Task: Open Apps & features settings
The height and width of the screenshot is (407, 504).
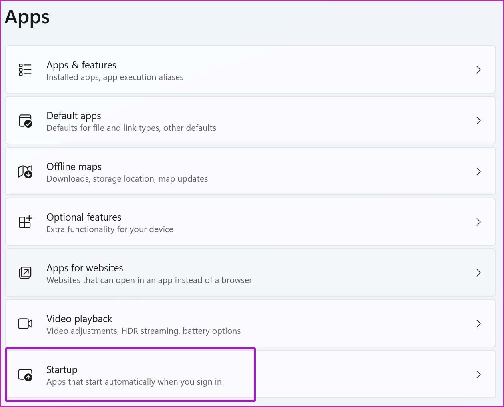Action: pyautogui.click(x=250, y=70)
